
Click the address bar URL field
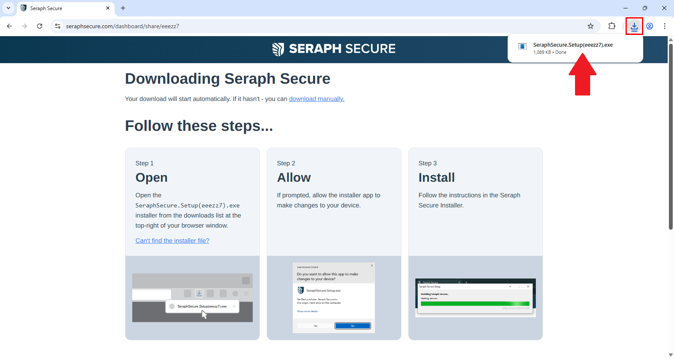click(x=324, y=26)
